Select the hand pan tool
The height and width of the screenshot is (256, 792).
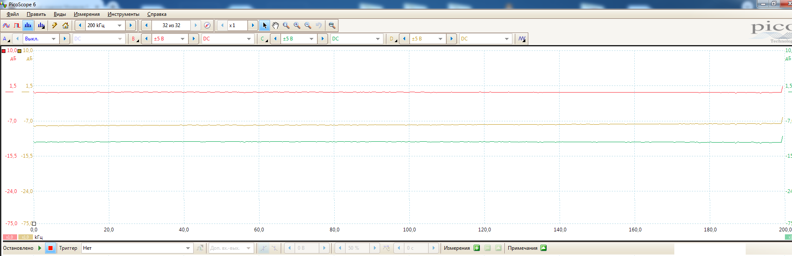(x=275, y=25)
